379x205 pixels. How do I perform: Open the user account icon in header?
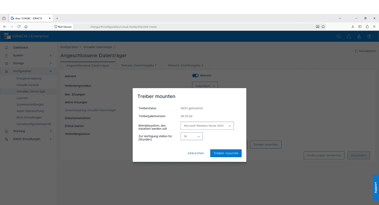pos(359,36)
